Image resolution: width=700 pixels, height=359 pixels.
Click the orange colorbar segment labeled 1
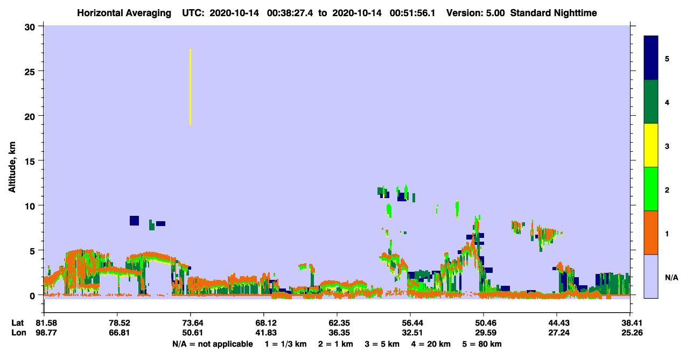point(651,233)
